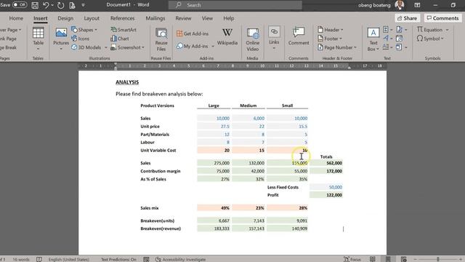Click the spelling proofing icon in status bar
465x262 pixels.
[39, 259]
